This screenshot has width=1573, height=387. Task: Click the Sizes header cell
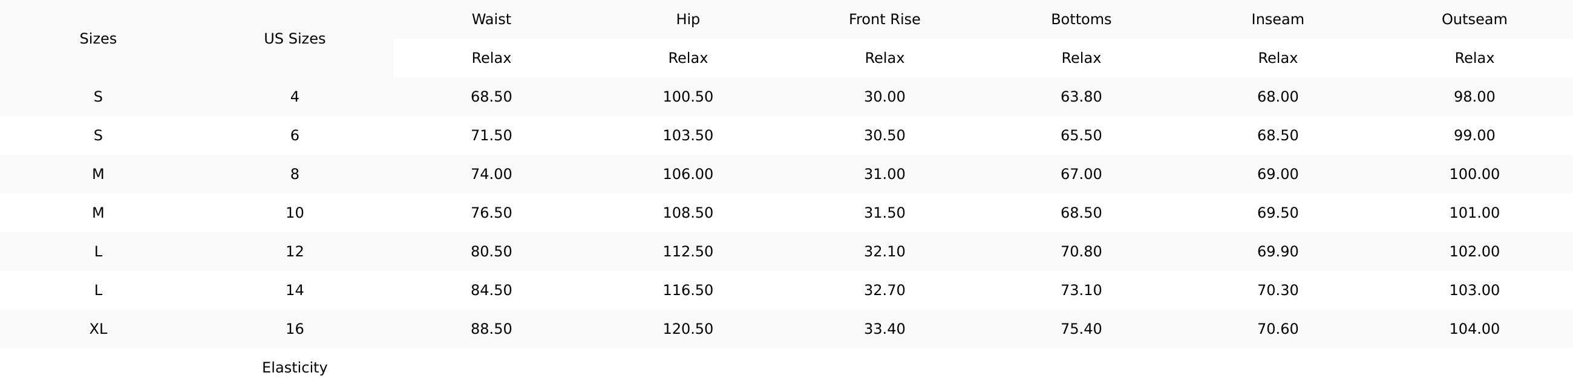click(x=97, y=39)
